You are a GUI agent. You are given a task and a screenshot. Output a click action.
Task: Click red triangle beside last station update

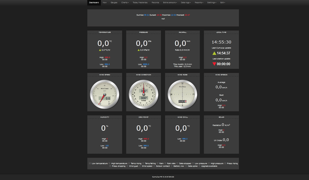tap(214, 64)
